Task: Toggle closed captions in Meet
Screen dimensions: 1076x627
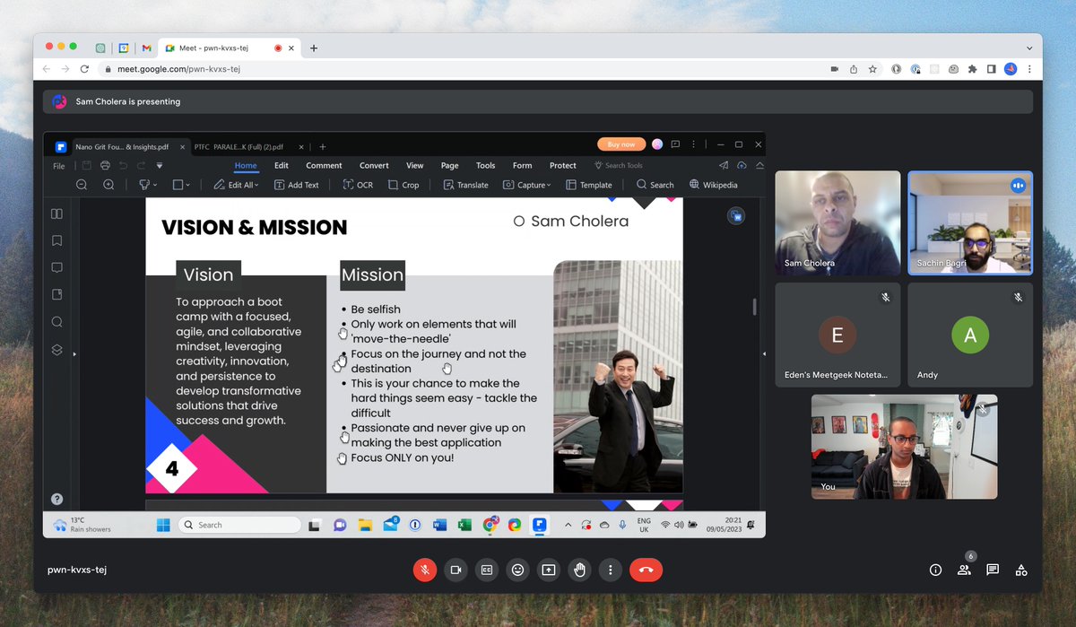Action: tap(487, 570)
